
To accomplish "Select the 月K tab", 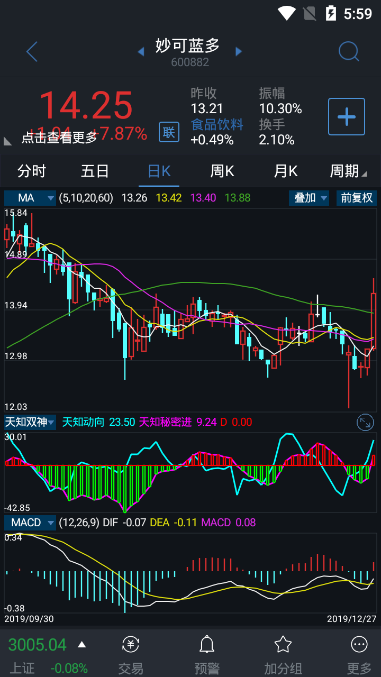I will (286, 171).
